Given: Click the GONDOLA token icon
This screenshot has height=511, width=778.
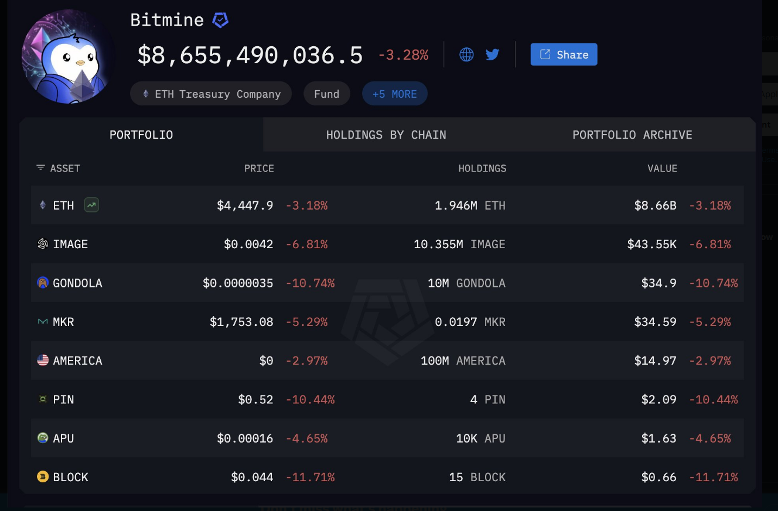Looking at the screenshot, I should (43, 283).
